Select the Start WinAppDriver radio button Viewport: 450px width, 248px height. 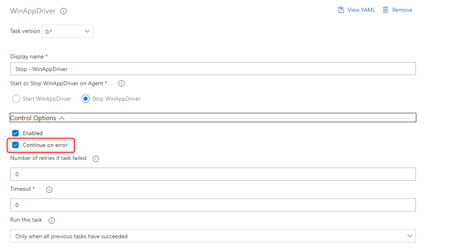pos(16,98)
